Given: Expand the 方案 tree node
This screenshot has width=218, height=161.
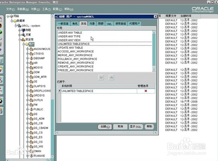Looking at the screenshot, I should point(19,35).
